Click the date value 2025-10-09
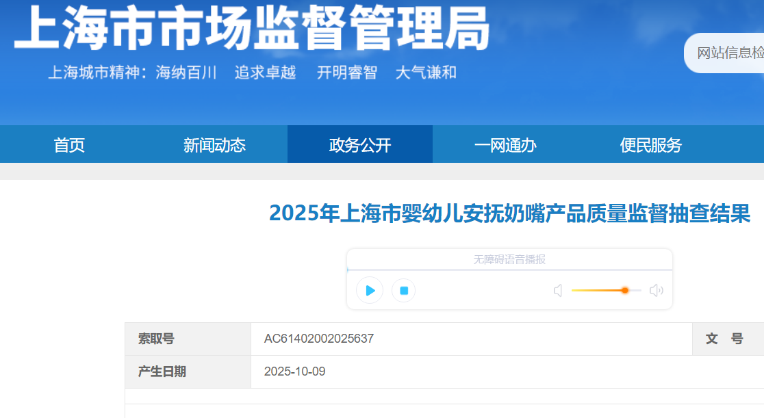764x418 pixels. click(295, 371)
